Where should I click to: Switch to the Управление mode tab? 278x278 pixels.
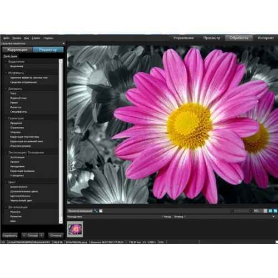(x=183, y=38)
